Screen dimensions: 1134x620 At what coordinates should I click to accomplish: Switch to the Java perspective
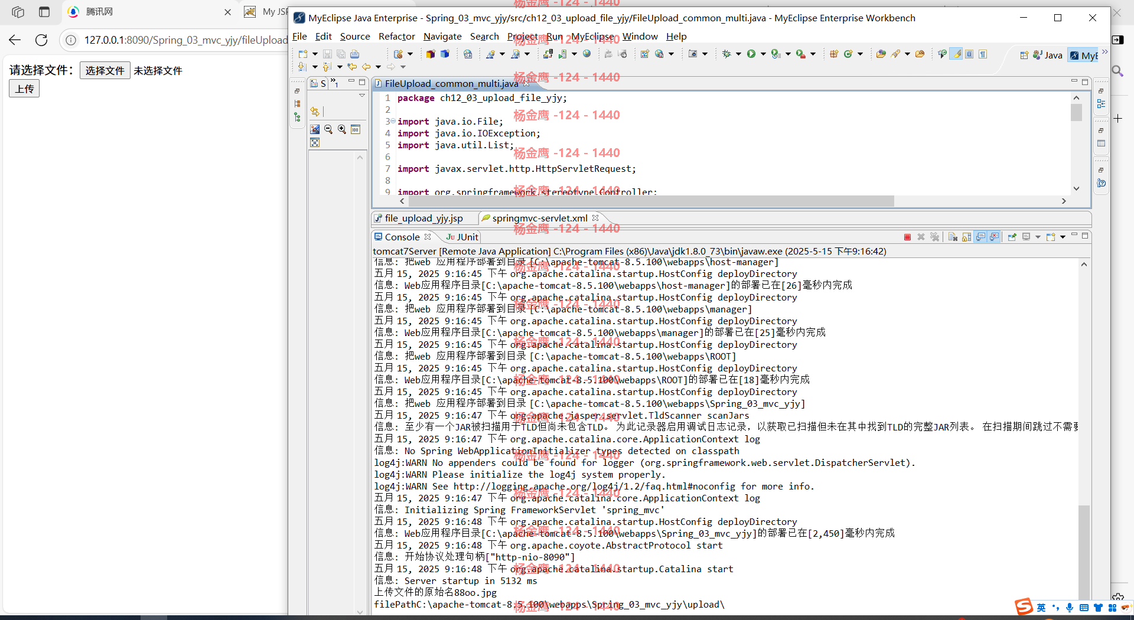coord(1048,55)
